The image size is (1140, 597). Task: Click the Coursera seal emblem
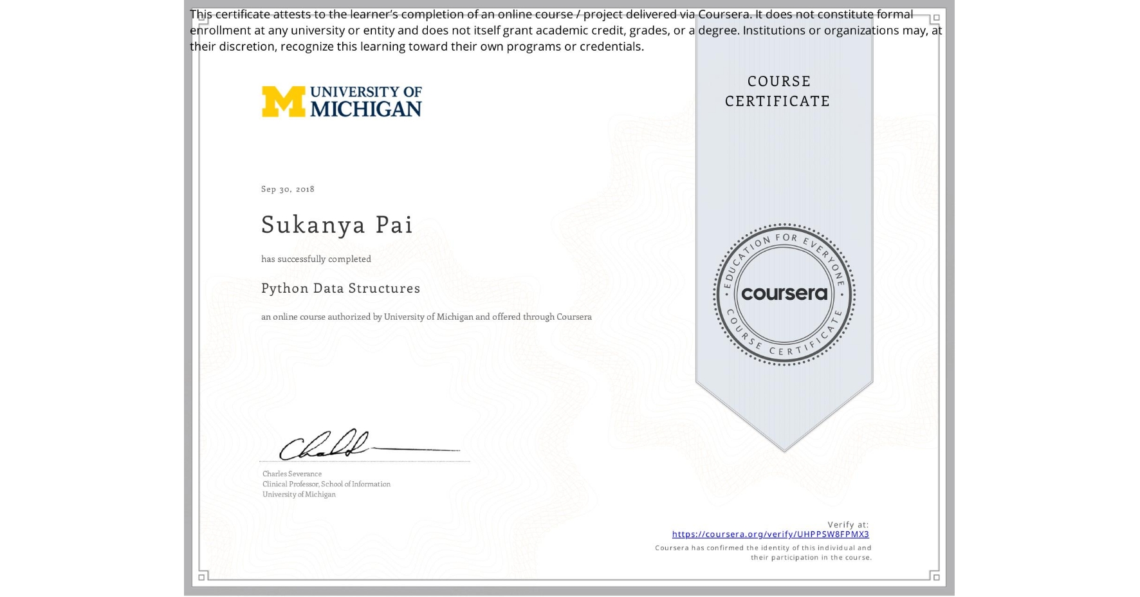(x=784, y=294)
